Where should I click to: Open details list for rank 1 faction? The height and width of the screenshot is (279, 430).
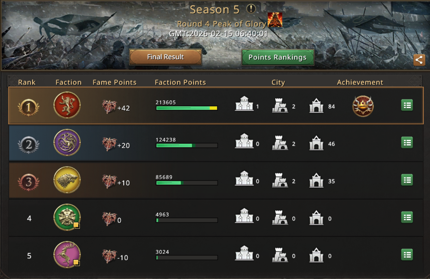[407, 105]
